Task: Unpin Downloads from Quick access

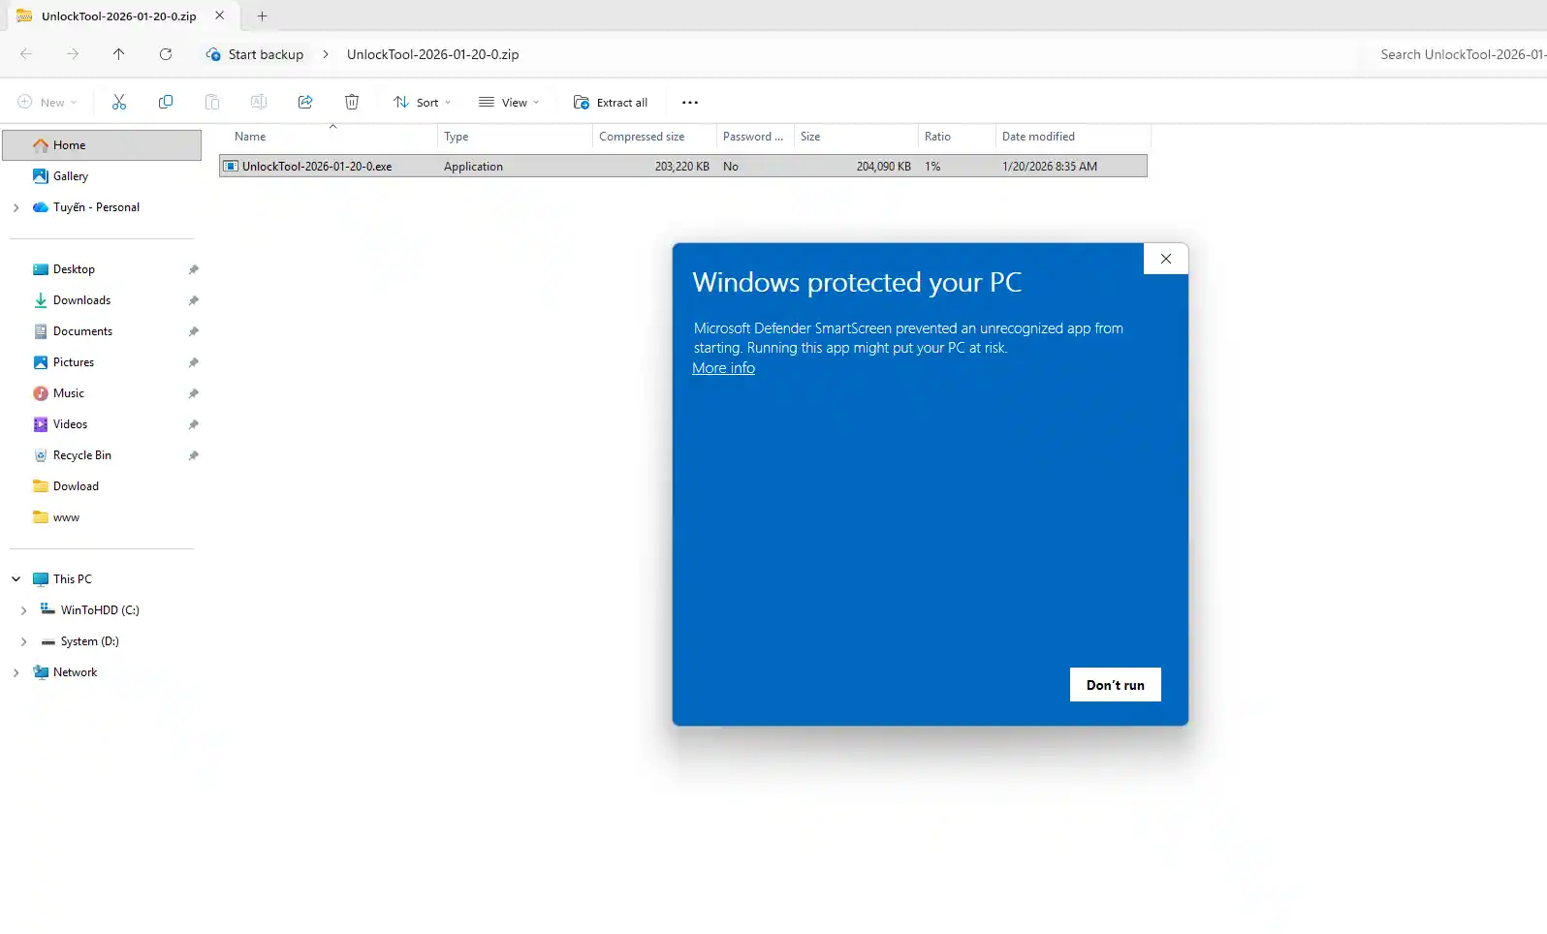Action: tap(194, 300)
